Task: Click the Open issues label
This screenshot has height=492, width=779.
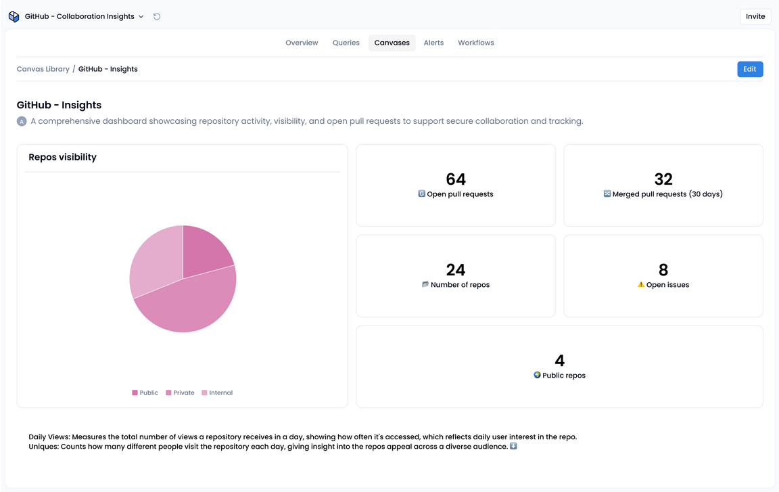Action: pos(667,285)
